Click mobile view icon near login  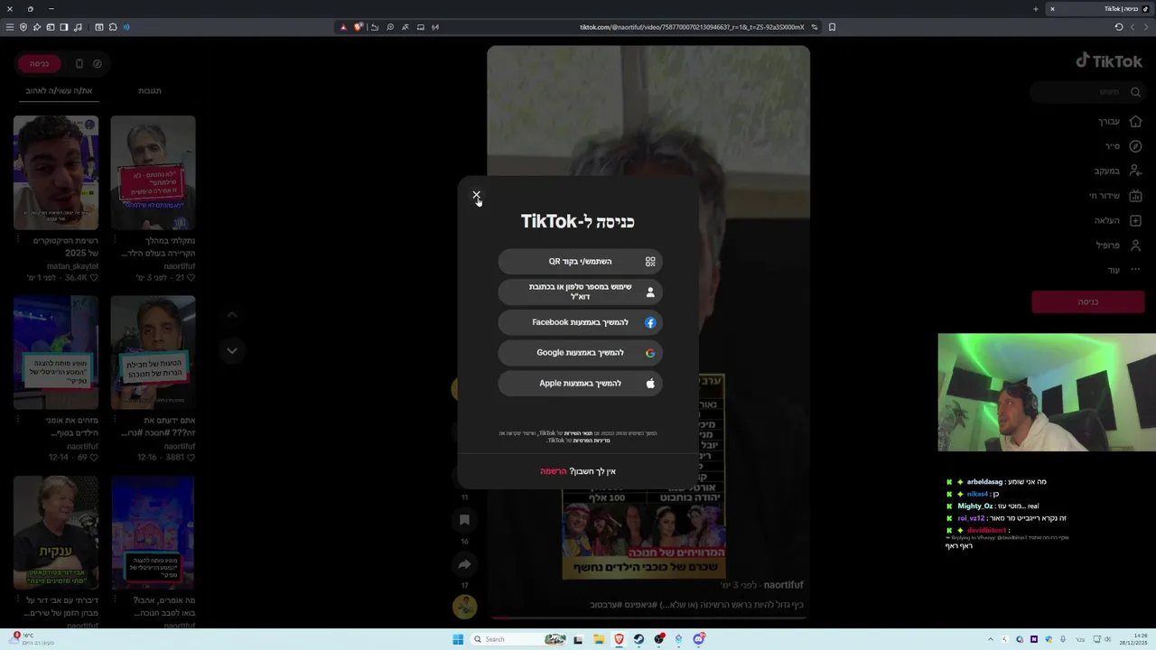tap(79, 64)
